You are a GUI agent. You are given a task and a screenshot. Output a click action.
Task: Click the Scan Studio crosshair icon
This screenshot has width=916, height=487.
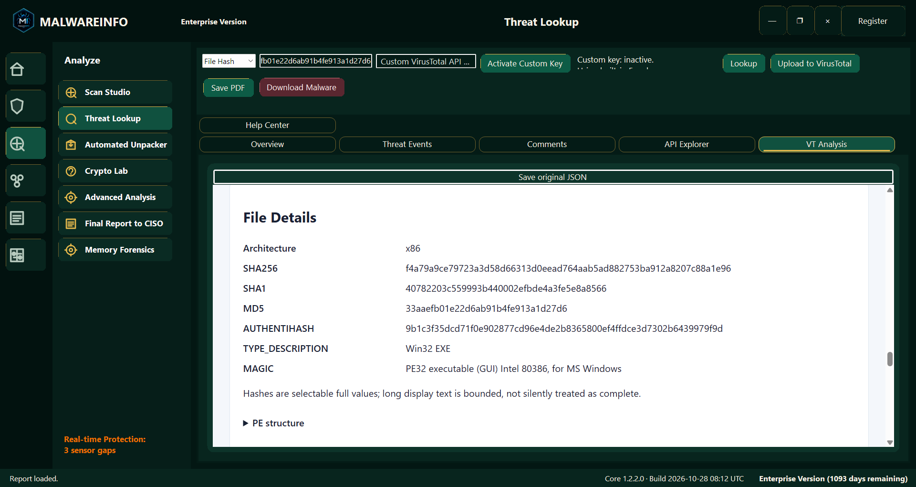coord(71,93)
